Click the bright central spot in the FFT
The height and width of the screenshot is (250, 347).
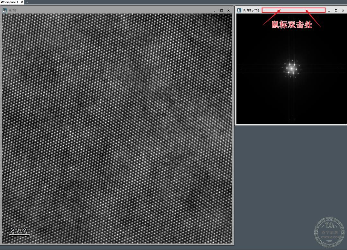click(x=292, y=69)
